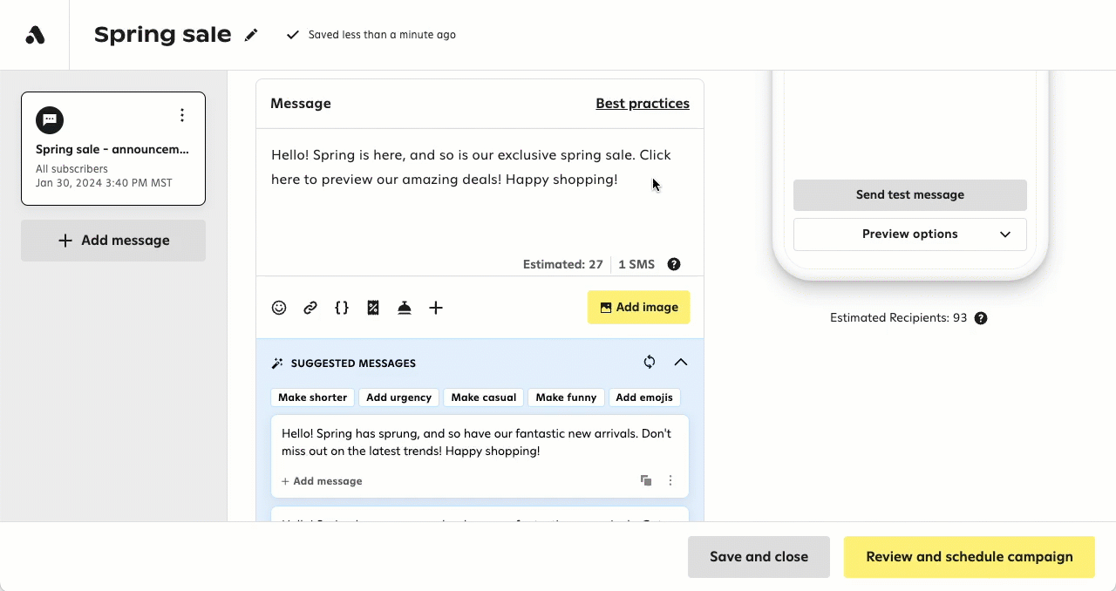
Task: Collapse the Suggested Messages panel
Action: tap(681, 362)
